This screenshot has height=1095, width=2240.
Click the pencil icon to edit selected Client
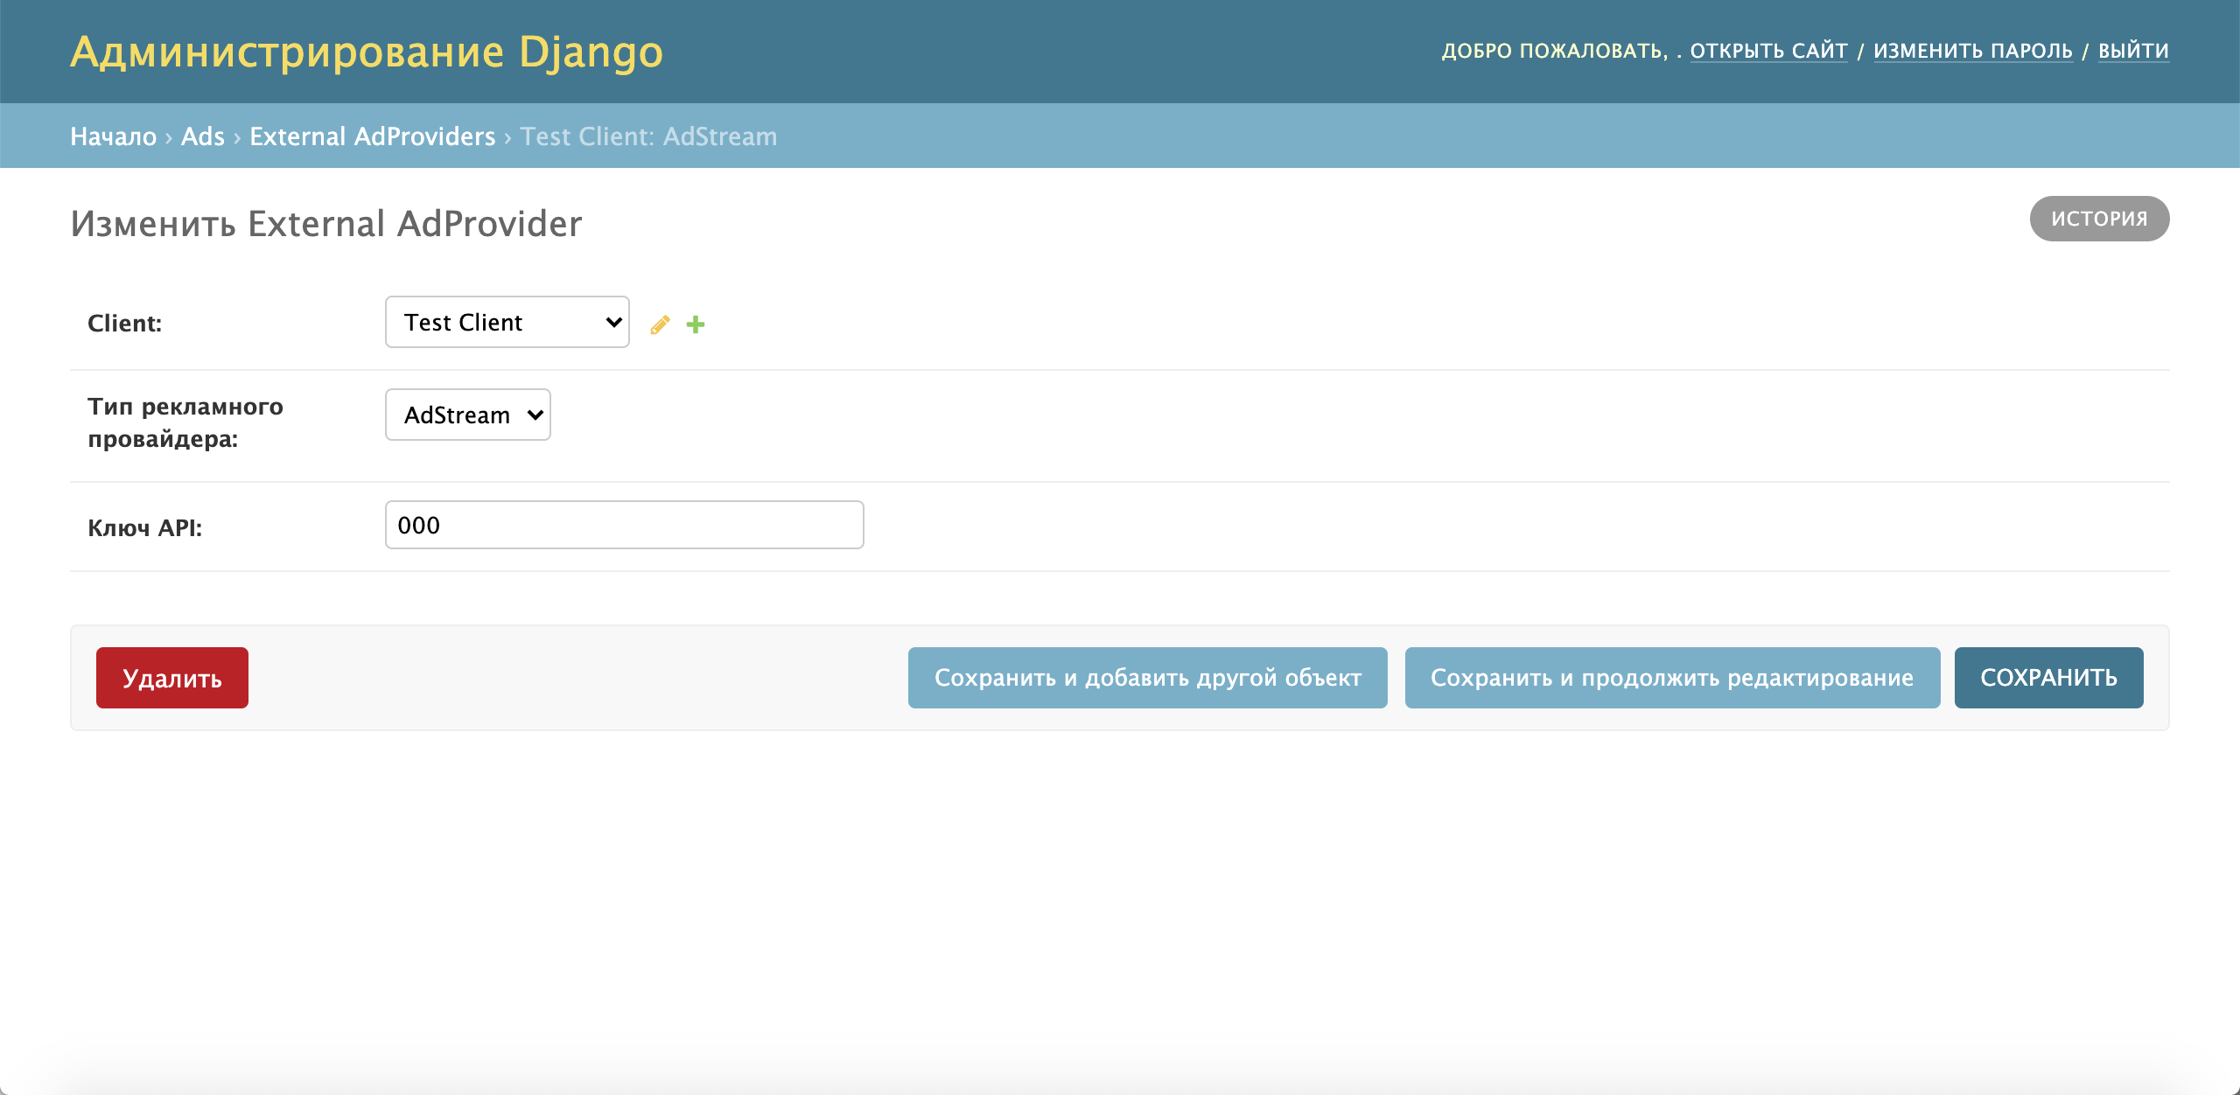pyautogui.click(x=661, y=324)
